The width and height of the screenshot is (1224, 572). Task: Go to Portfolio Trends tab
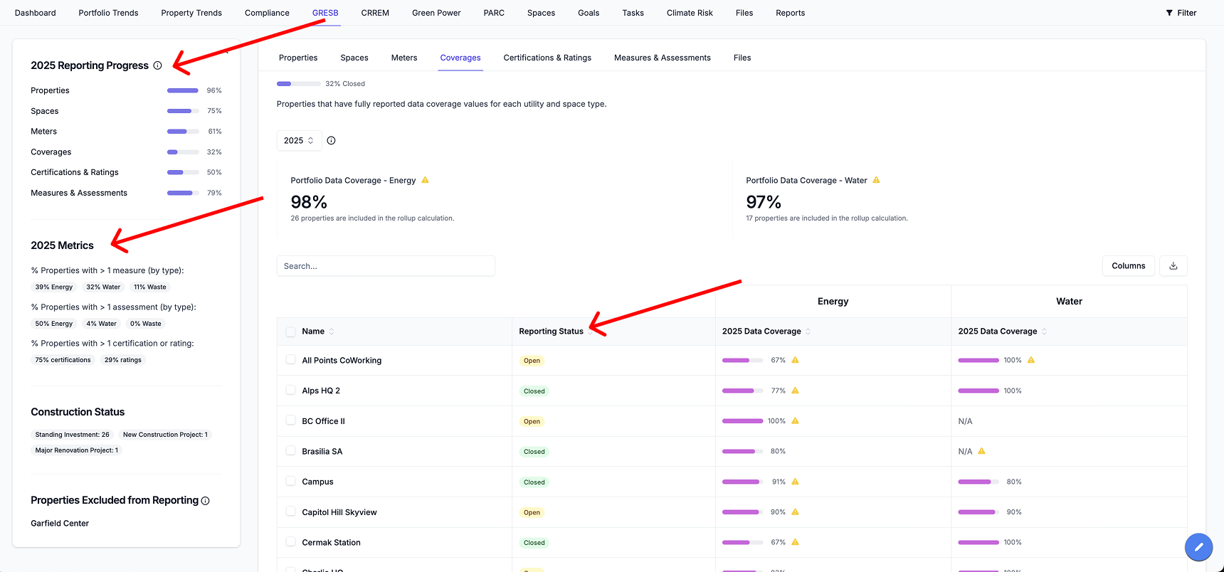click(x=108, y=13)
